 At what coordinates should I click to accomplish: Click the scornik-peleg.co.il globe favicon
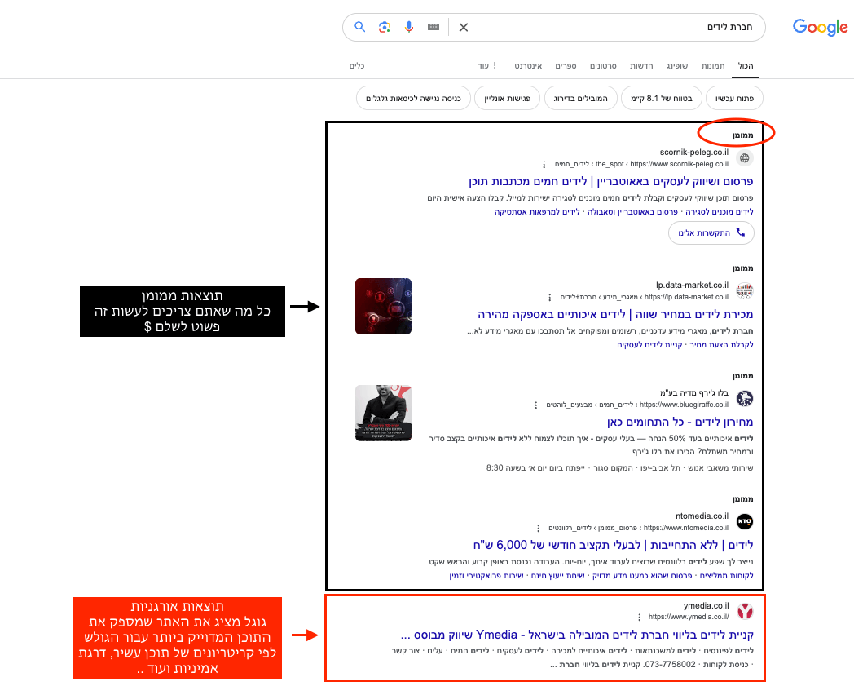(x=745, y=158)
